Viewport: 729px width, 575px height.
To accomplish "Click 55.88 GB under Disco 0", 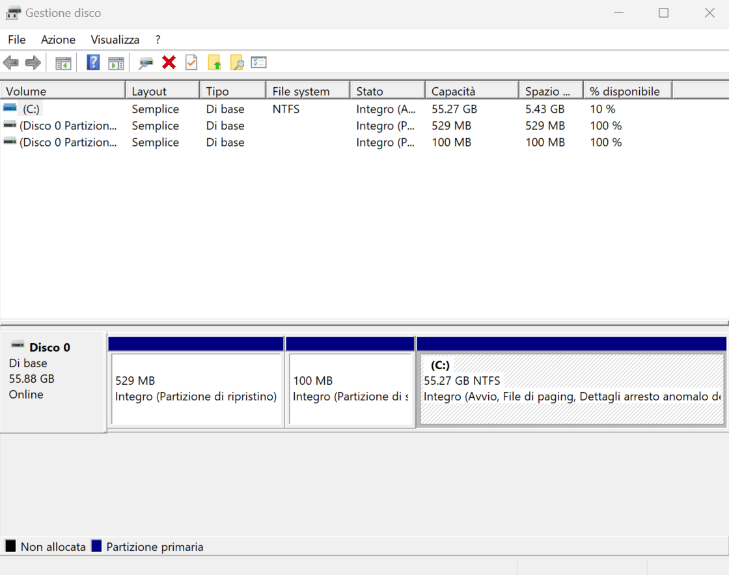I will pos(32,379).
